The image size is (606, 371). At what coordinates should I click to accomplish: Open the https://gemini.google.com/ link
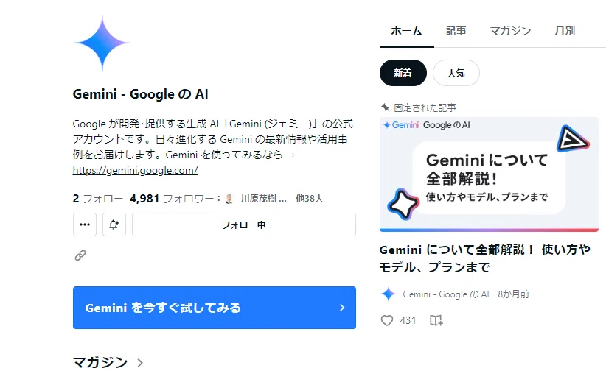coord(135,170)
